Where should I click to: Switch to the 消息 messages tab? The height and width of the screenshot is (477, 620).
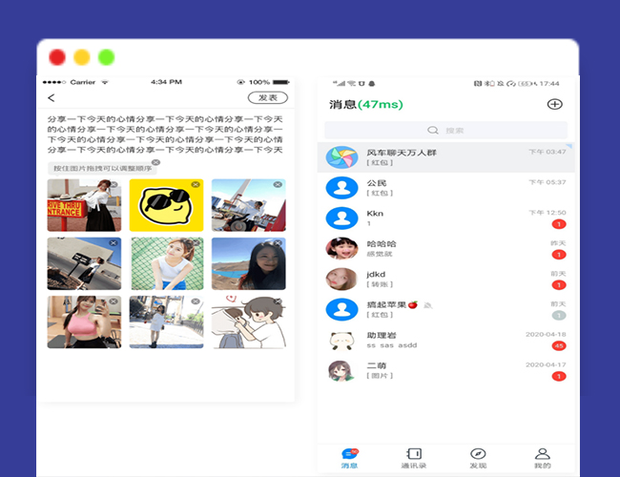pyautogui.click(x=349, y=459)
